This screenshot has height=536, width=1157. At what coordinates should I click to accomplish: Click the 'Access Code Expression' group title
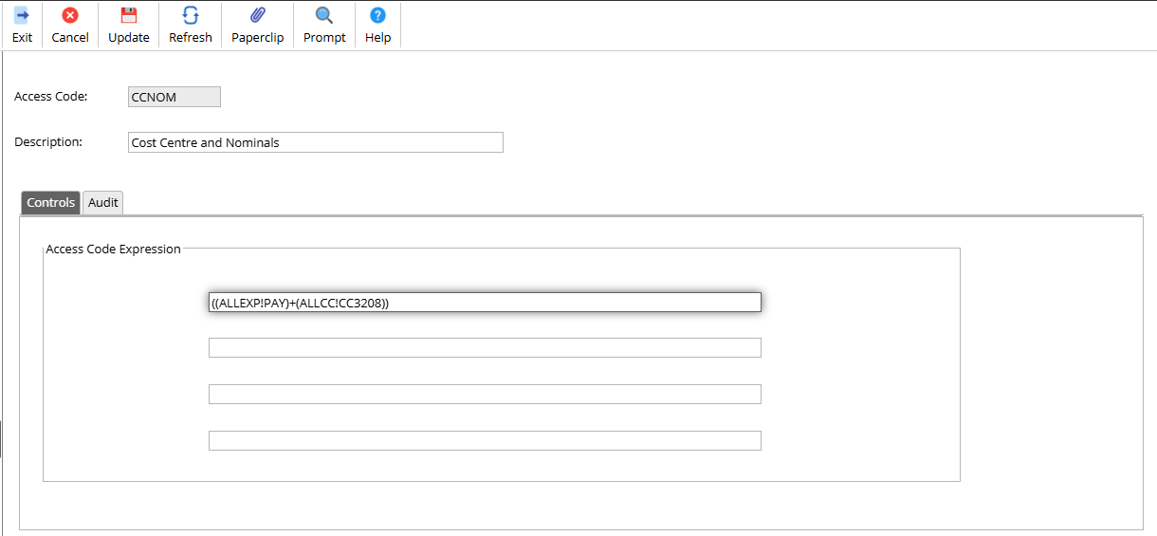point(113,249)
